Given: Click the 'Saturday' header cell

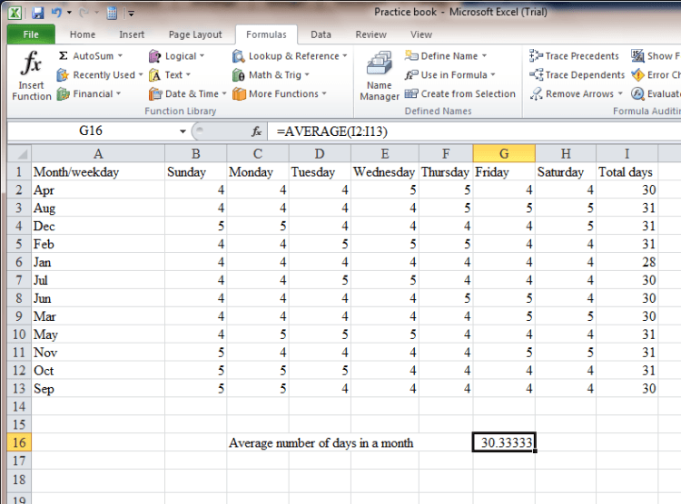Looking at the screenshot, I should click(x=566, y=171).
